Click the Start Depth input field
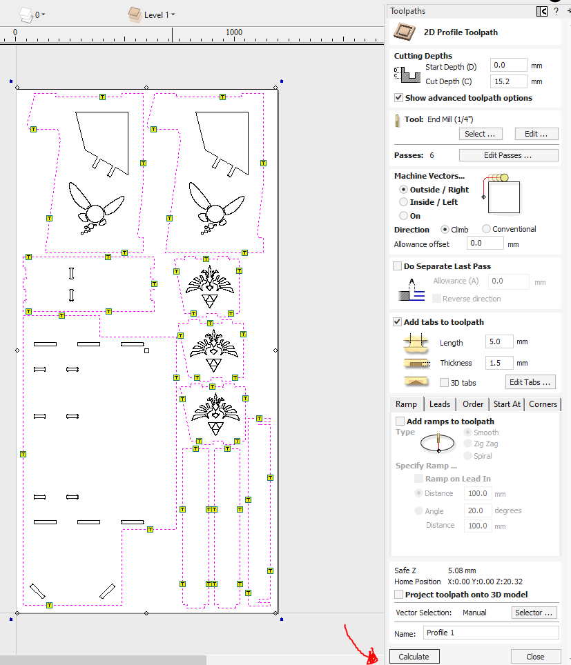 [x=508, y=66]
